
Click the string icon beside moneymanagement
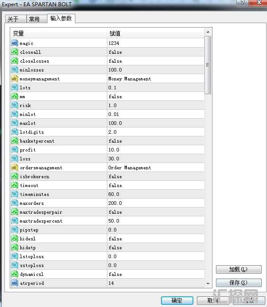[x=15, y=79]
